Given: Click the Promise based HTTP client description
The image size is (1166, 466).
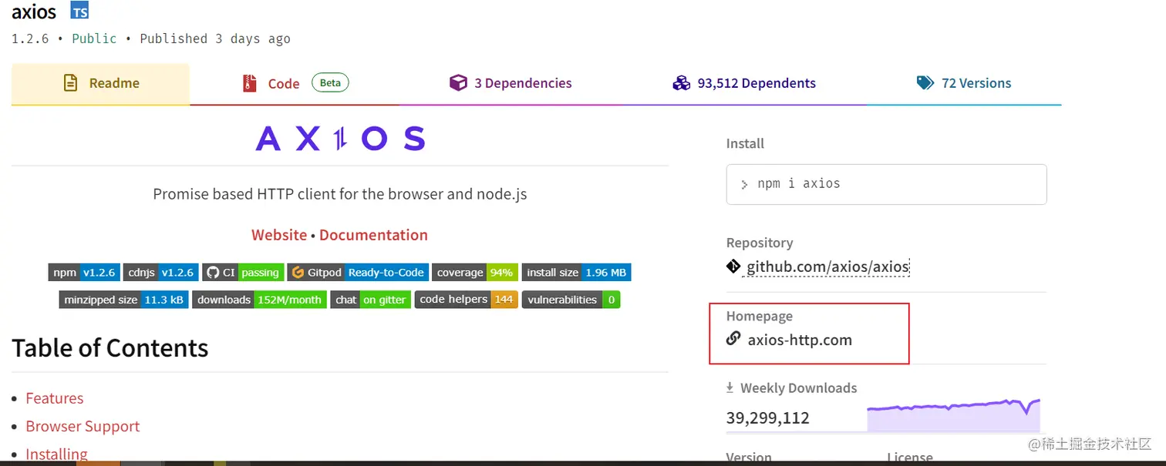Looking at the screenshot, I should 340,194.
